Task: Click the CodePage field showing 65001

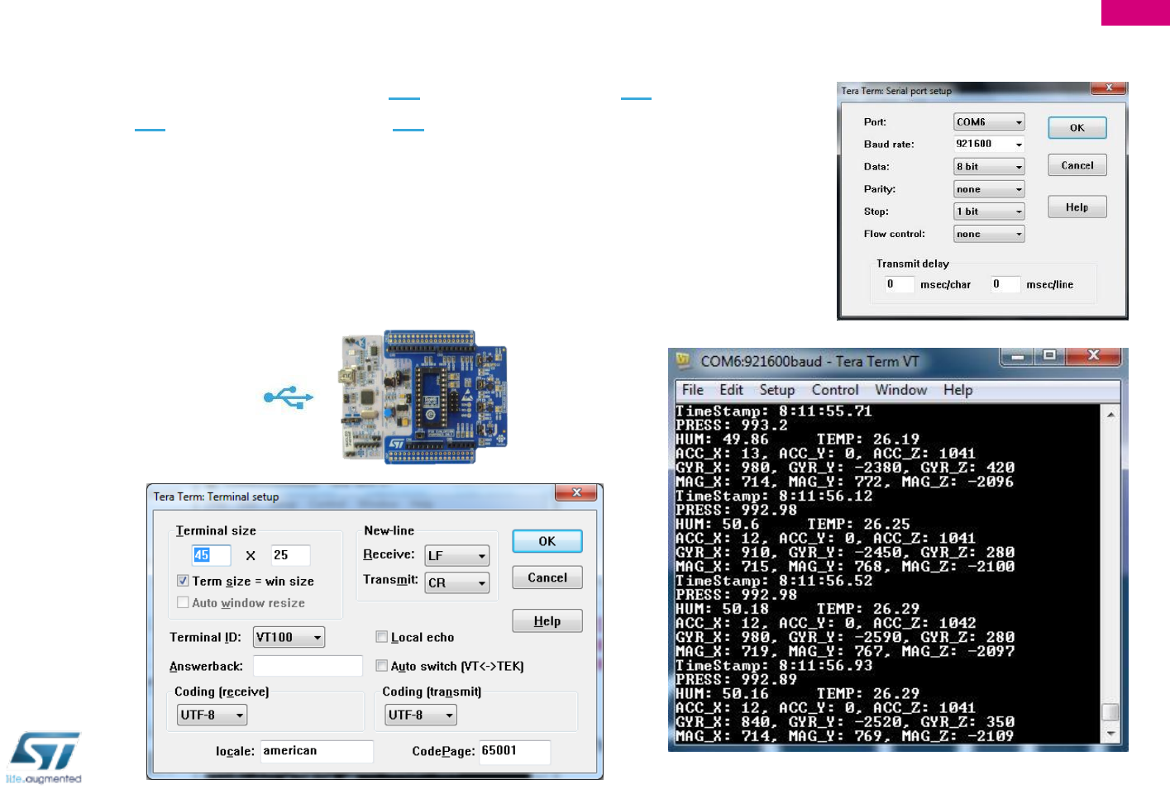Action: [514, 751]
